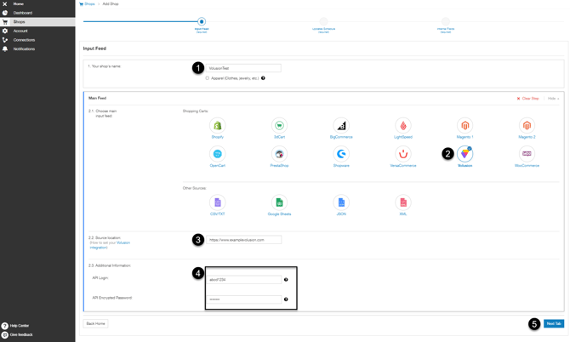The height and width of the screenshot is (342, 570).
Task: Pick the Google Sheets source icon
Action: click(x=279, y=202)
